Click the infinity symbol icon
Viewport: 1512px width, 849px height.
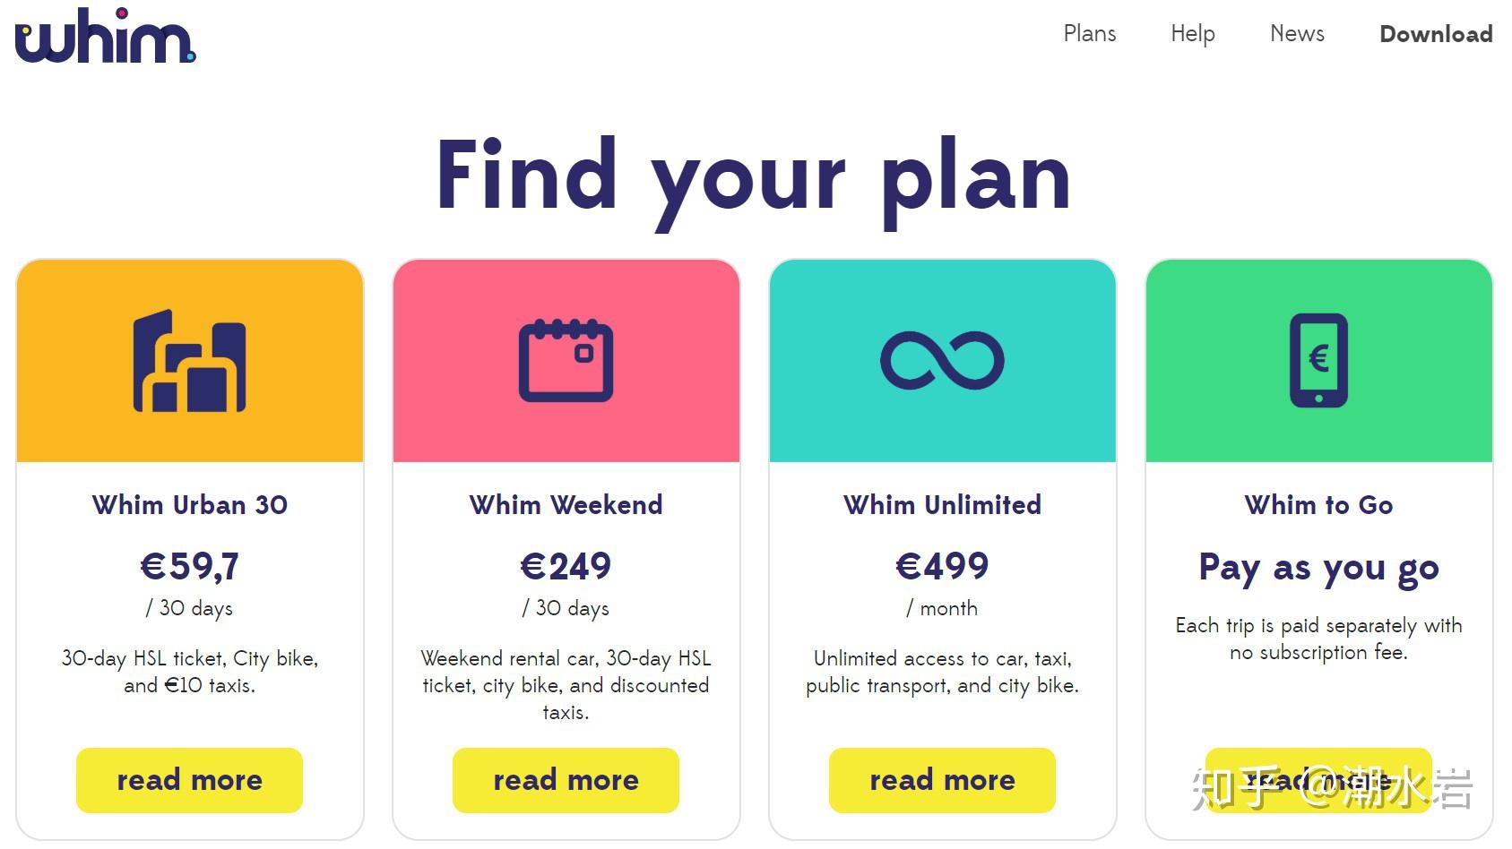coord(942,360)
